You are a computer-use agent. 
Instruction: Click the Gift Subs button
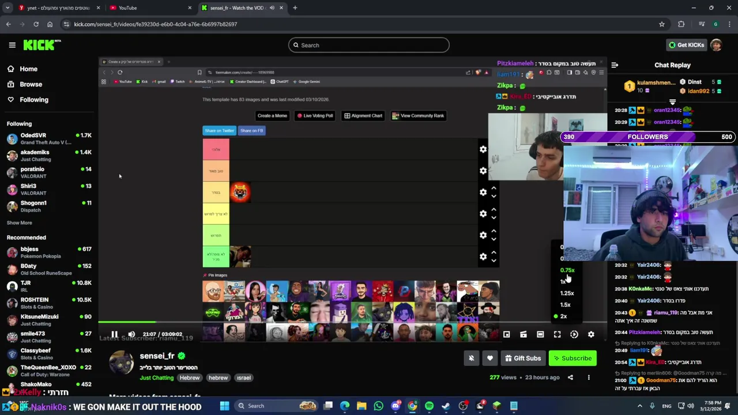523,358
